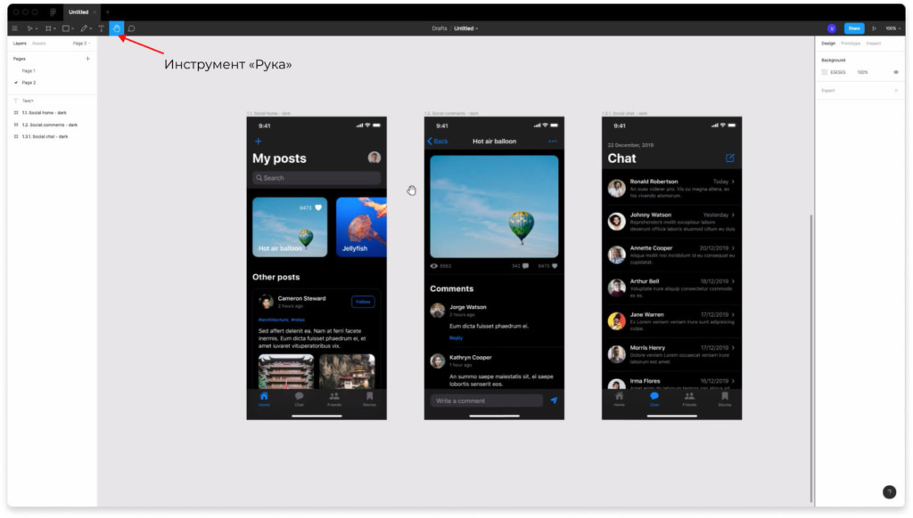Select the Text tool
Image resolution: width=913 pixels, height=518 pixels.
point(101,28)
